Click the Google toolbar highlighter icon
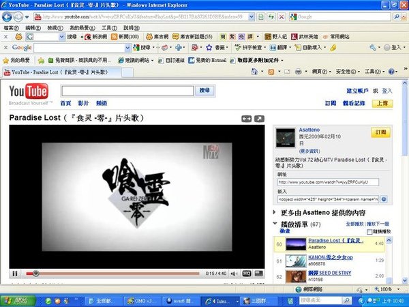This screenshot has height=307, width=409. pos(333,48)
